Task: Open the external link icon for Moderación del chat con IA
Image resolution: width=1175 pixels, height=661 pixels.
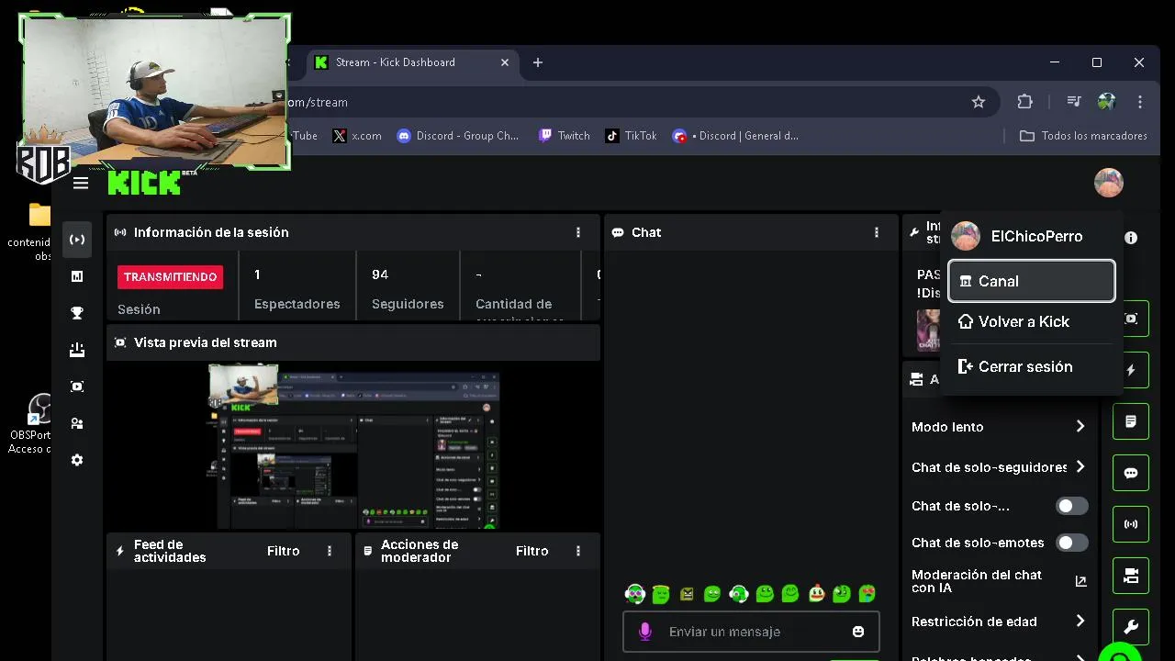Action: (1080, 581)
